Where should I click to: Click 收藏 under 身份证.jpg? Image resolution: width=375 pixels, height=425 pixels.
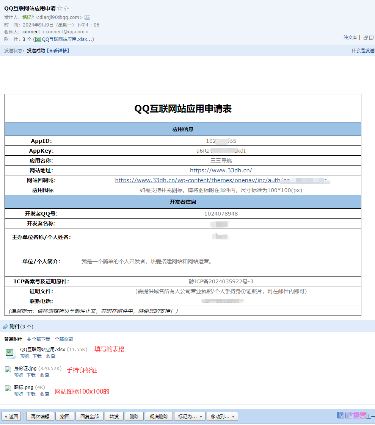point(45,375)
